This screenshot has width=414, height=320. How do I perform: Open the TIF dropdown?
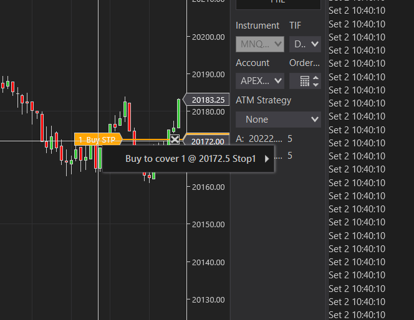pyautogui.click(x=306, y=44)
